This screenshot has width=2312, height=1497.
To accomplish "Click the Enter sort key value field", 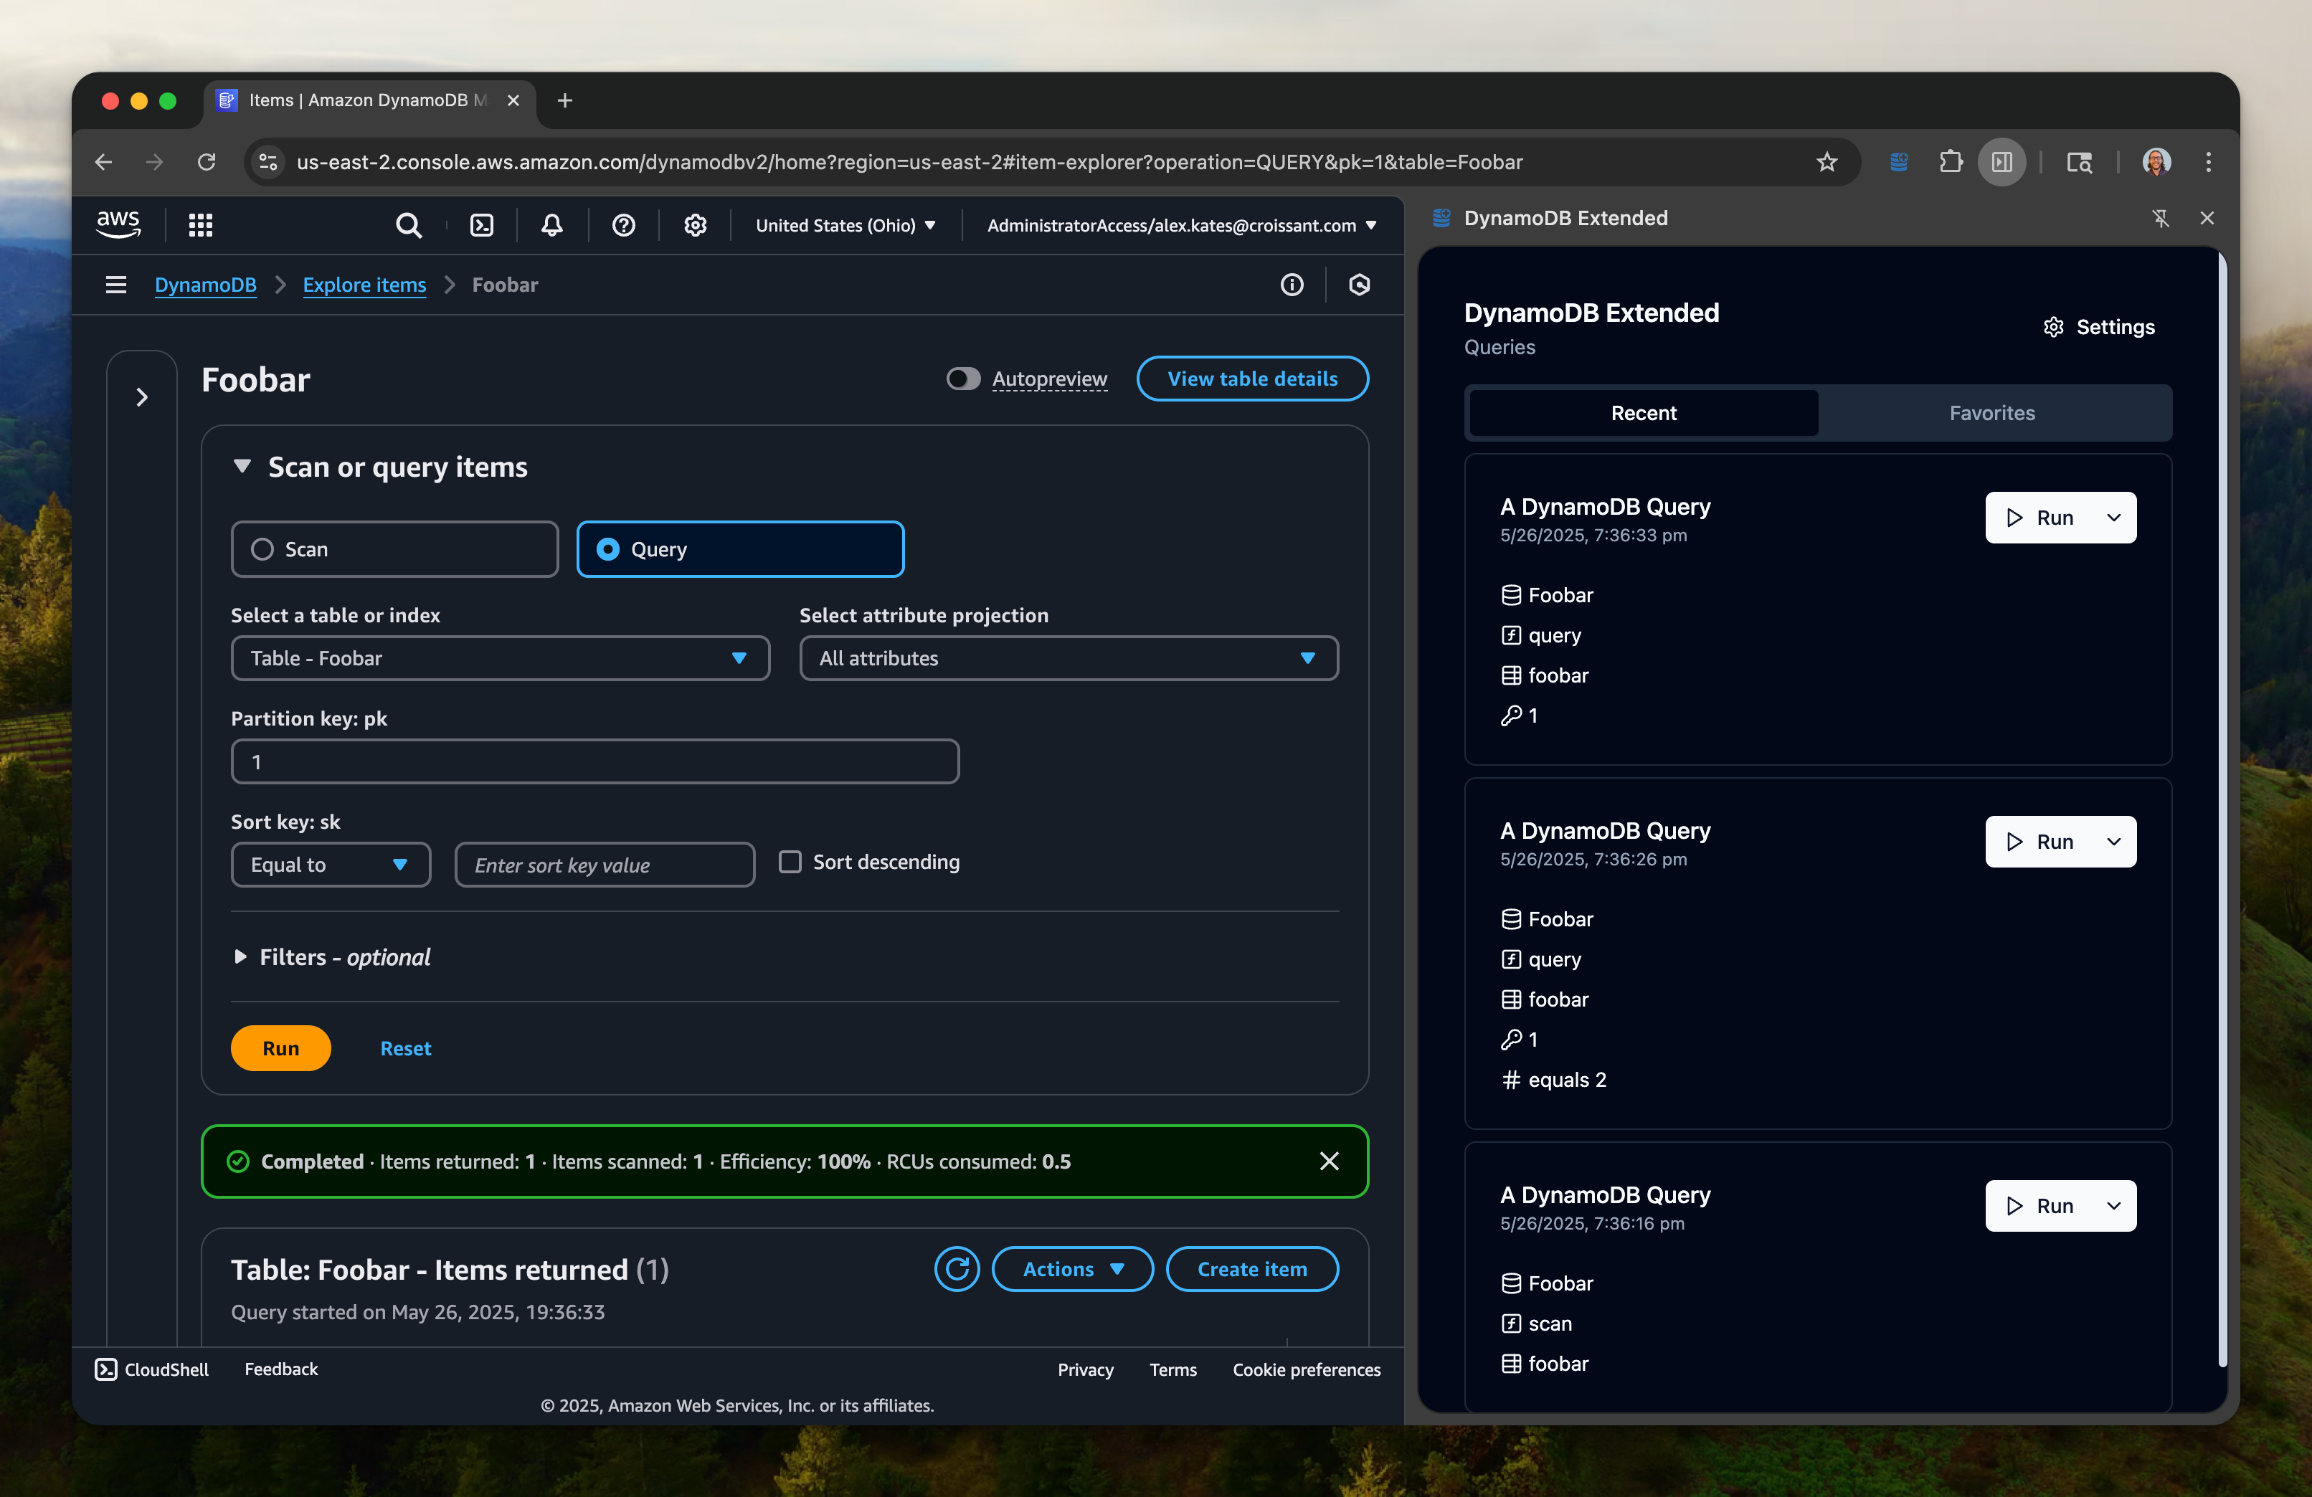I will (605, 865).
